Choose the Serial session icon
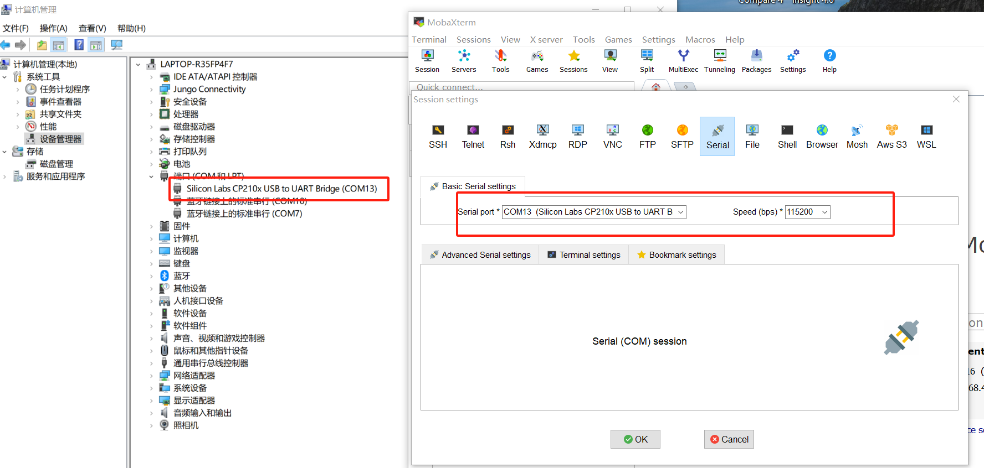 [717, 137]
